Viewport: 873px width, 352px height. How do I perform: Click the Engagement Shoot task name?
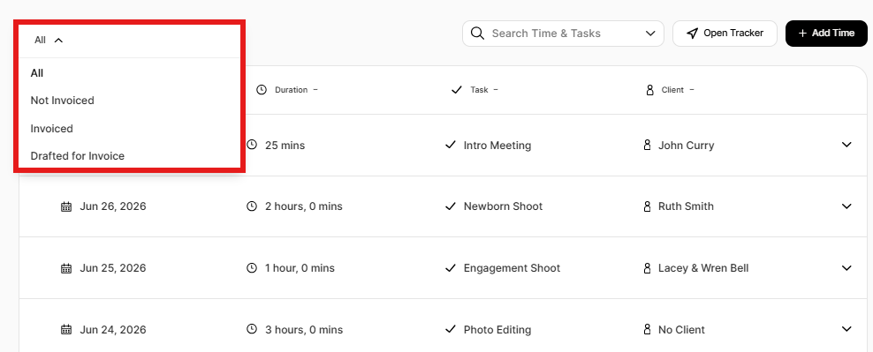(x=512, y=268)
